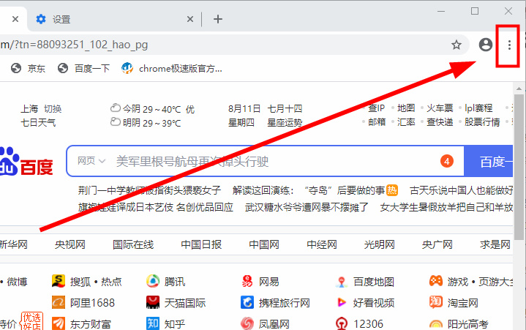Click the 百度地图 pin icon
Viewport: 526px width, 330px height.
[x=342, y=282]
